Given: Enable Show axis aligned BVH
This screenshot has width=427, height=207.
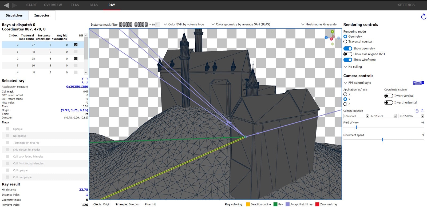Looking at the screenshot, I should [x=347, y=54].
